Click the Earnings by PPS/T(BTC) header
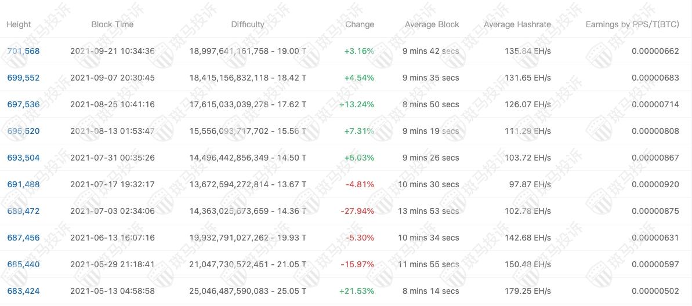The image size is (692, 306). pyautogui.click(x=632, y=24)
